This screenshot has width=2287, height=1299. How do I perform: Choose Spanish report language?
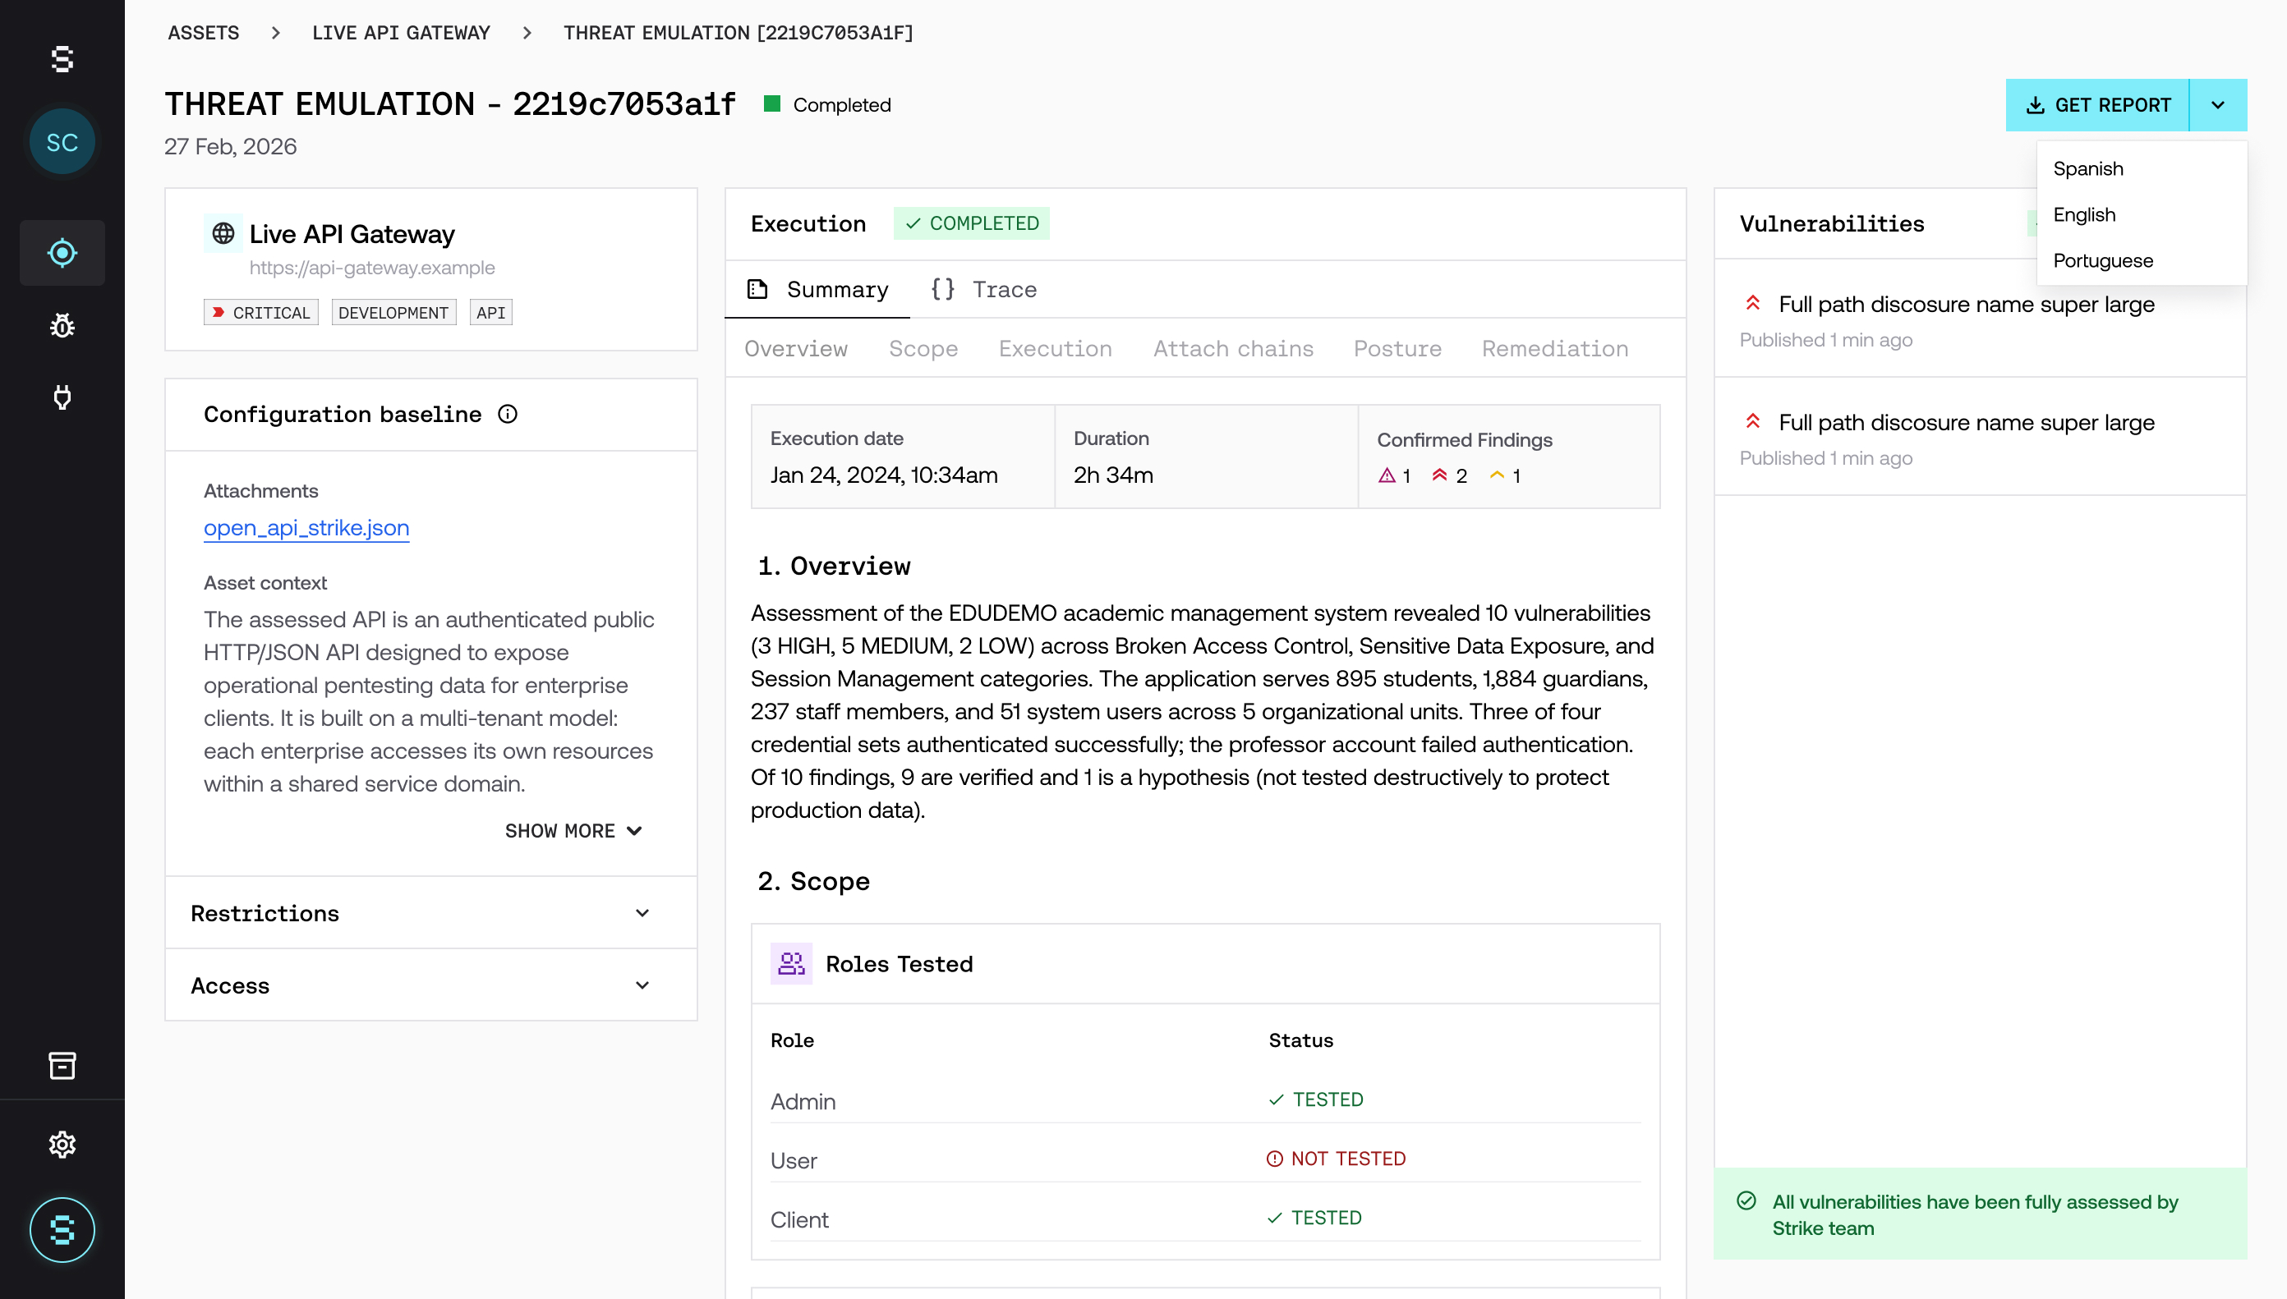(x=2087, y=168)
